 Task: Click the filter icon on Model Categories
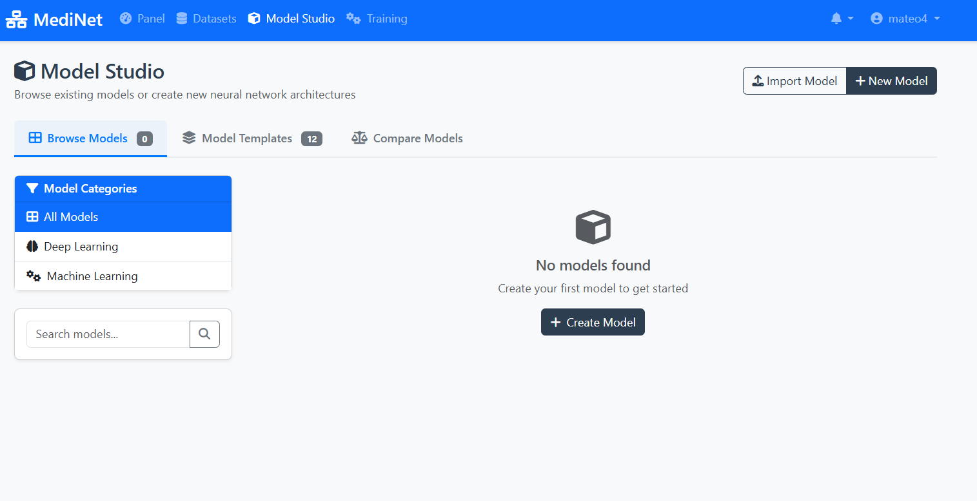[33, 188]
